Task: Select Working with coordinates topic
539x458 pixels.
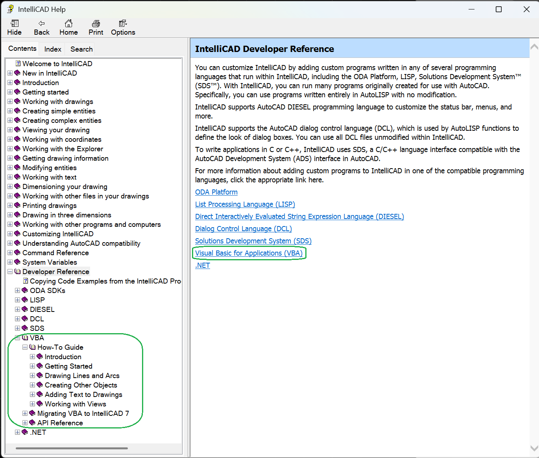Action: 62,139
